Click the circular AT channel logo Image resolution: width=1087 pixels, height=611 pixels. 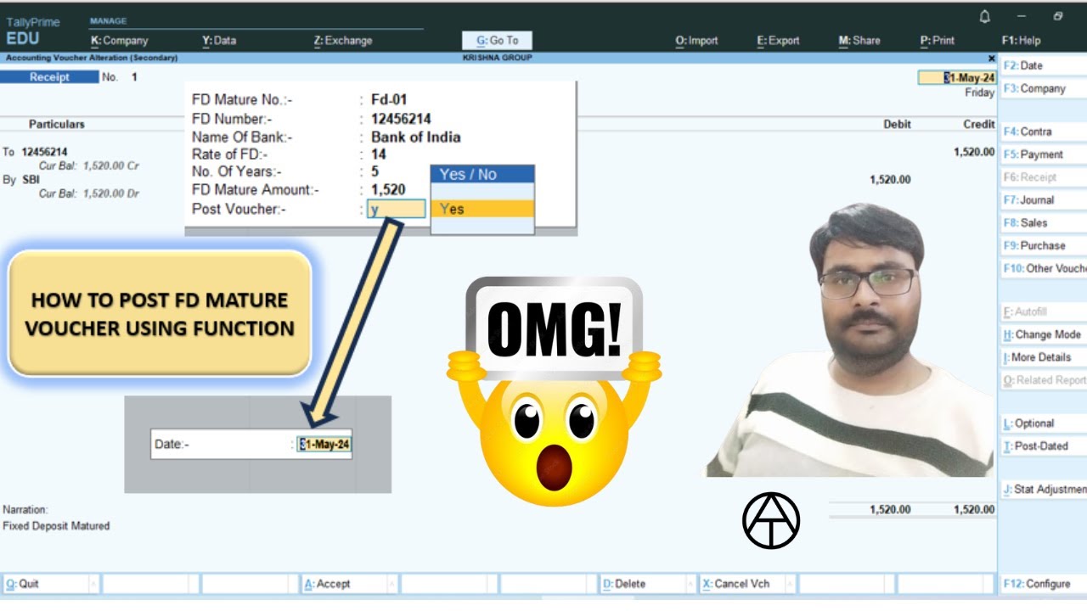click(771, 520)
